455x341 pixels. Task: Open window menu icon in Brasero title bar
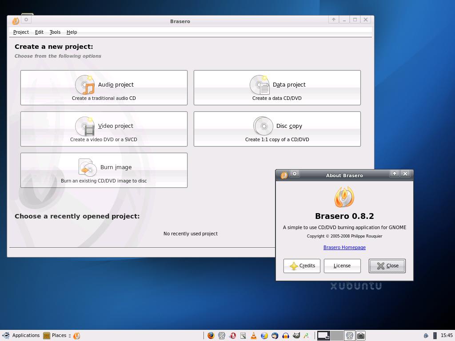click(16, 20)
